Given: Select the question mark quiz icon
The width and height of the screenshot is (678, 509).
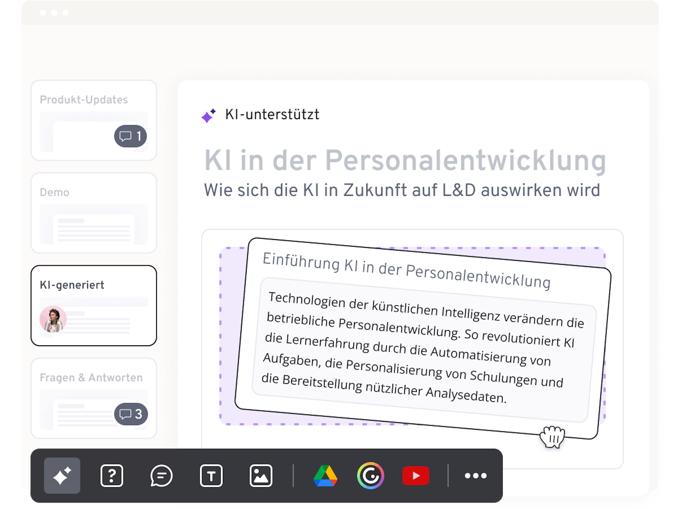Looking at the screenshot, I should click(112, 475).
